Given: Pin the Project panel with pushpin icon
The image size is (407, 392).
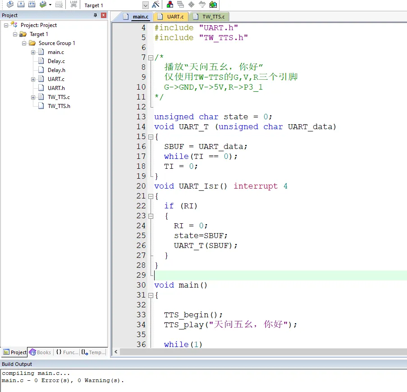Looking at the screenshot, I should click(95, 15).
